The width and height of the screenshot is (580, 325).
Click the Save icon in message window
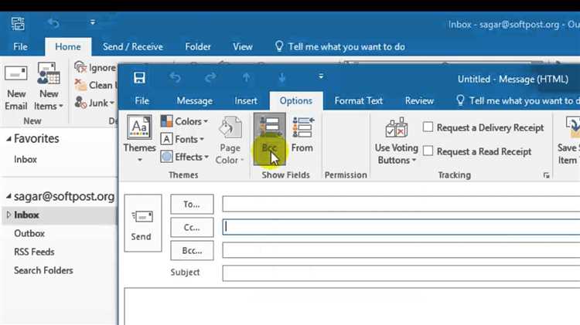[x=139, y=77]
